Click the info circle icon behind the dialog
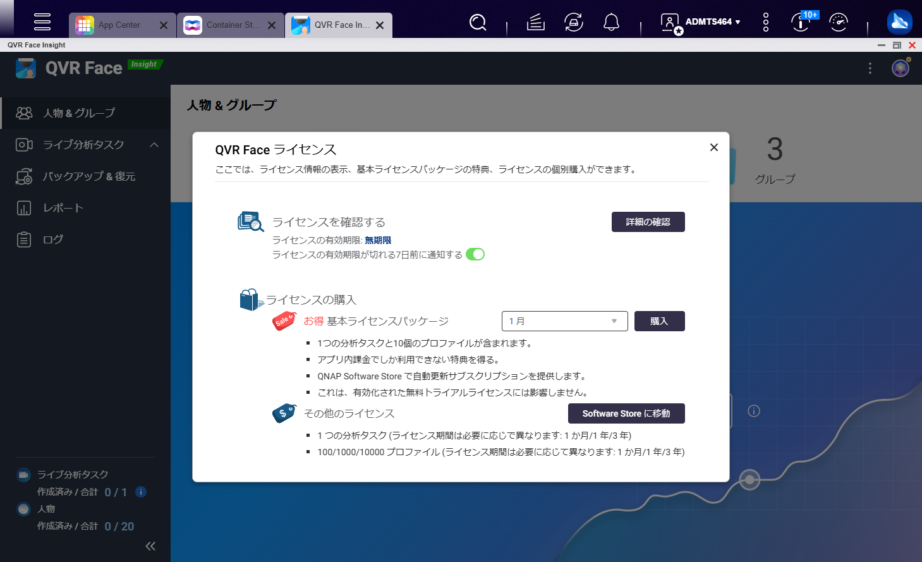922x562 pixels. (x=754, y=411)
